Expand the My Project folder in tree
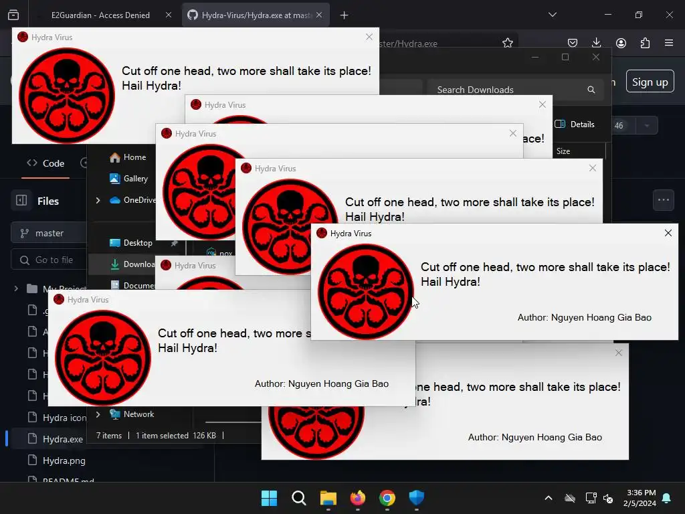Viewport: 685px width, 514px height. 16,288
